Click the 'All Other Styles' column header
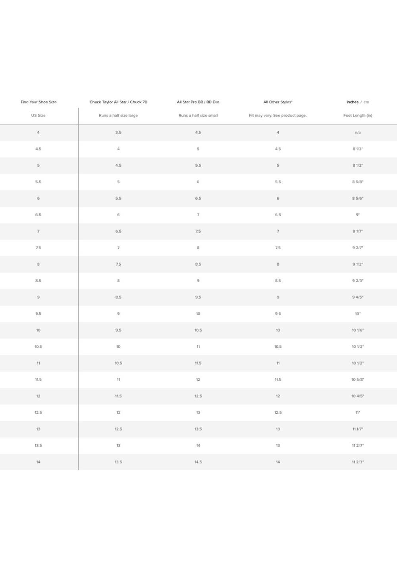This screenshot has height=564, width=397. [x=278, y=102]
